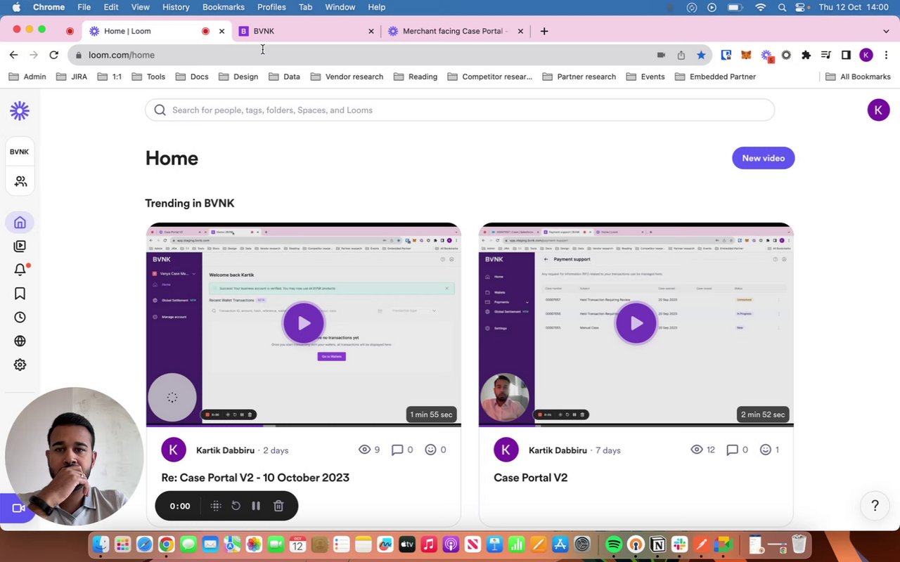This screenshot has height=562, width=900.
Task: Open the Loom extension with badge
Action: [x=767, y=55]
